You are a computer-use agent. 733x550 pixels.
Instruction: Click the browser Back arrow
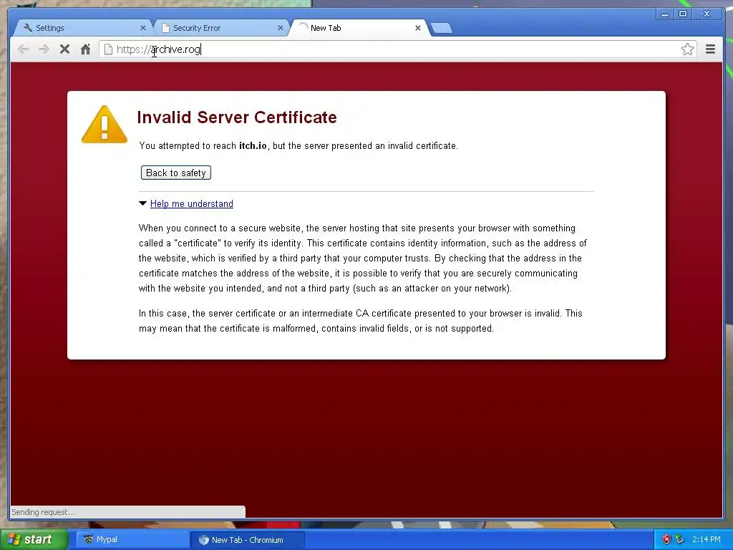(23, 49)
